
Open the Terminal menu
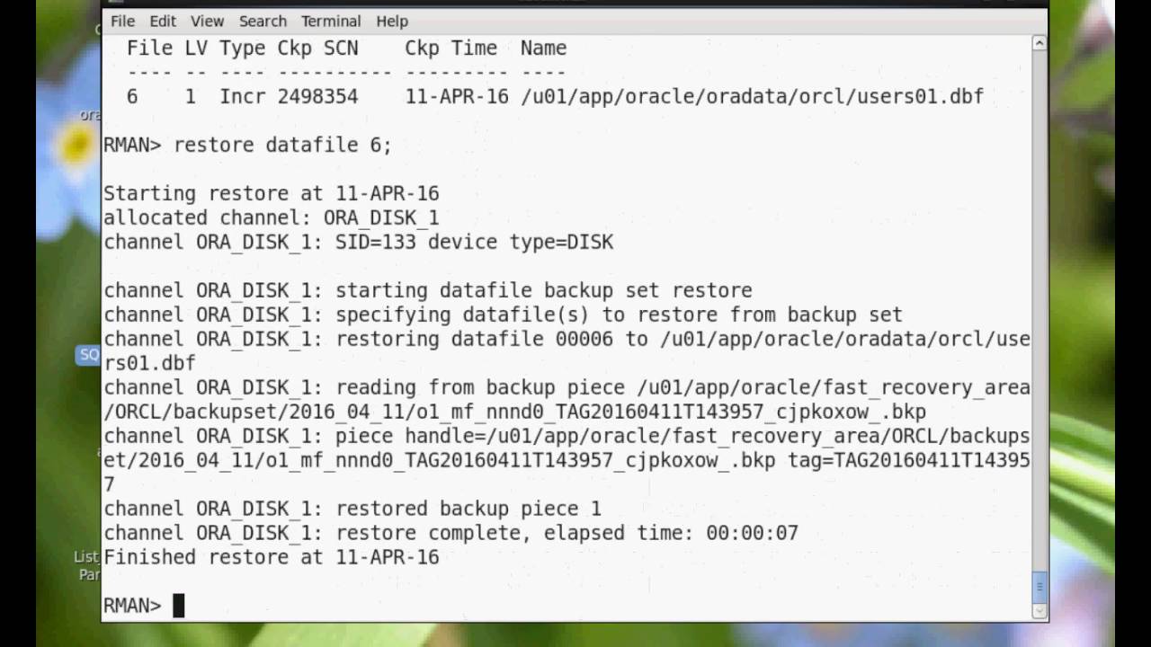[331, 21]
